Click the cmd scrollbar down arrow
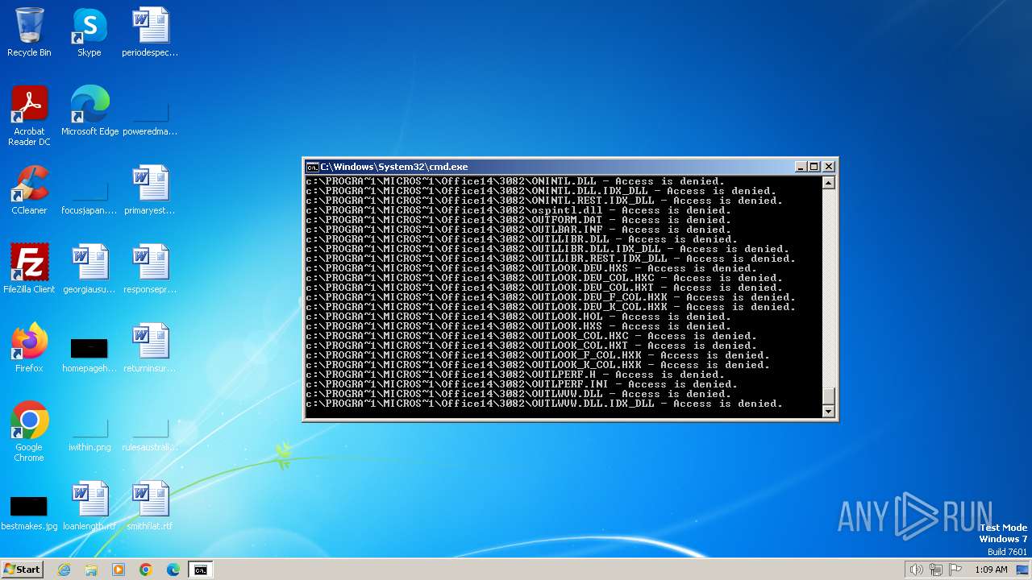 click(x=828, y=412)
